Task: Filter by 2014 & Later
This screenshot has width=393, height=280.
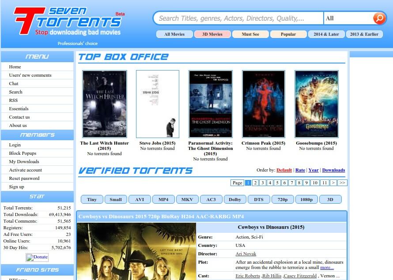Action: 326,34
